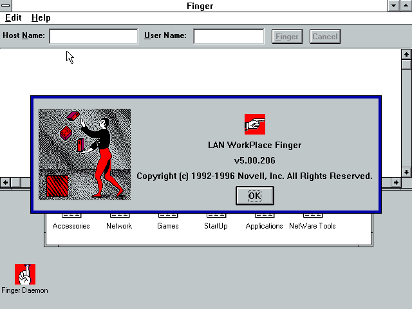412x309 pixels.
Task: Click the Host Name input field
Action: click(x=93, y=36)
